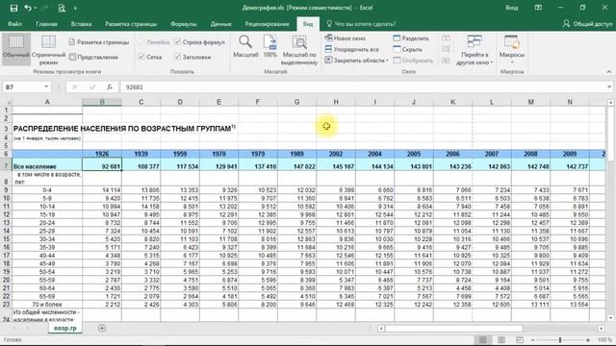This screenshot has height=346, width=616.
Task: Switch to the Вставка tab
Action: (x=81, y=24)
